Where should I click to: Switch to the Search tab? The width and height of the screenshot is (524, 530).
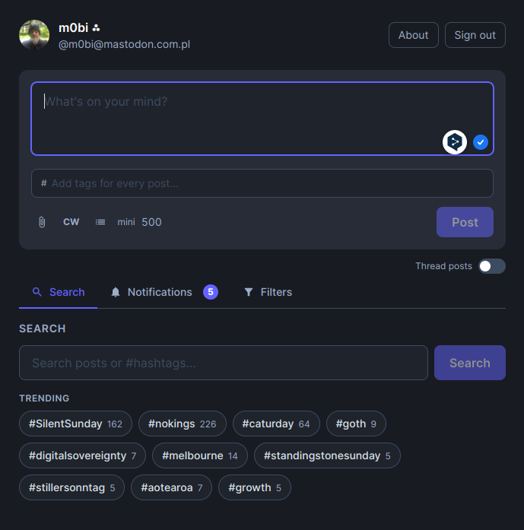click(x=59, y=292)
